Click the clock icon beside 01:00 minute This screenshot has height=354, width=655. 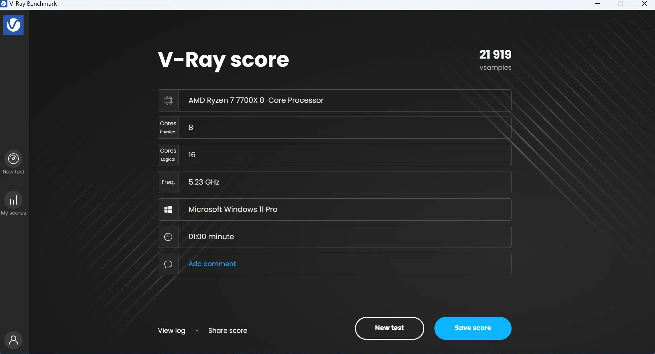[x=168, y=237]
